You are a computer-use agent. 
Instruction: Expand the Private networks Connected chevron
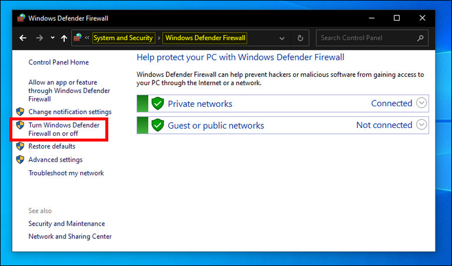click(x=421, y=103)
